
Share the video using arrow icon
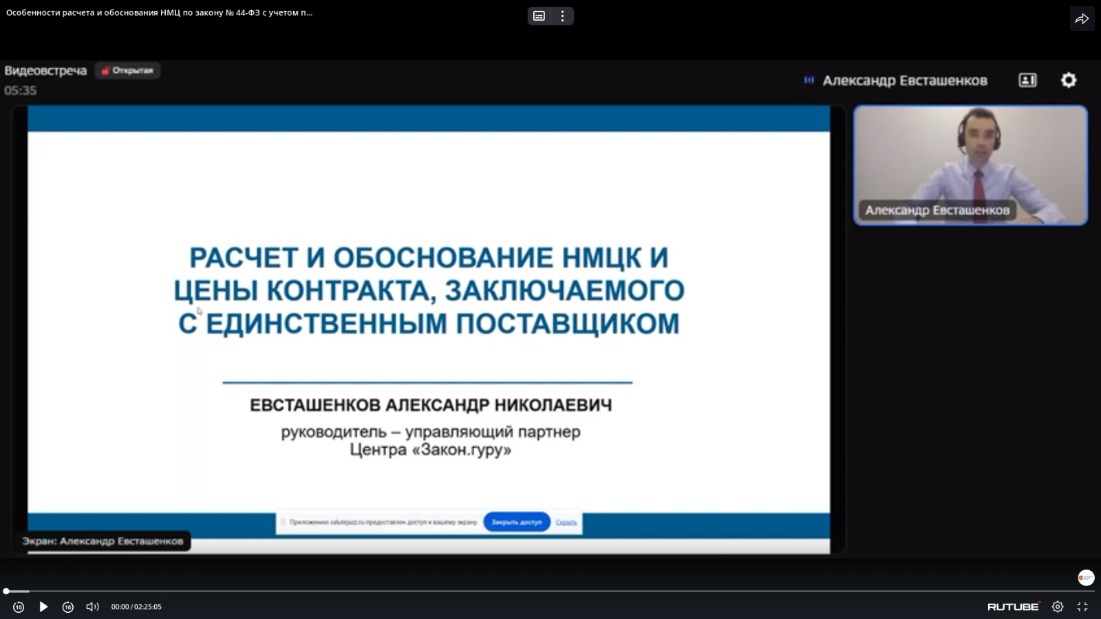coord(1082,19)
